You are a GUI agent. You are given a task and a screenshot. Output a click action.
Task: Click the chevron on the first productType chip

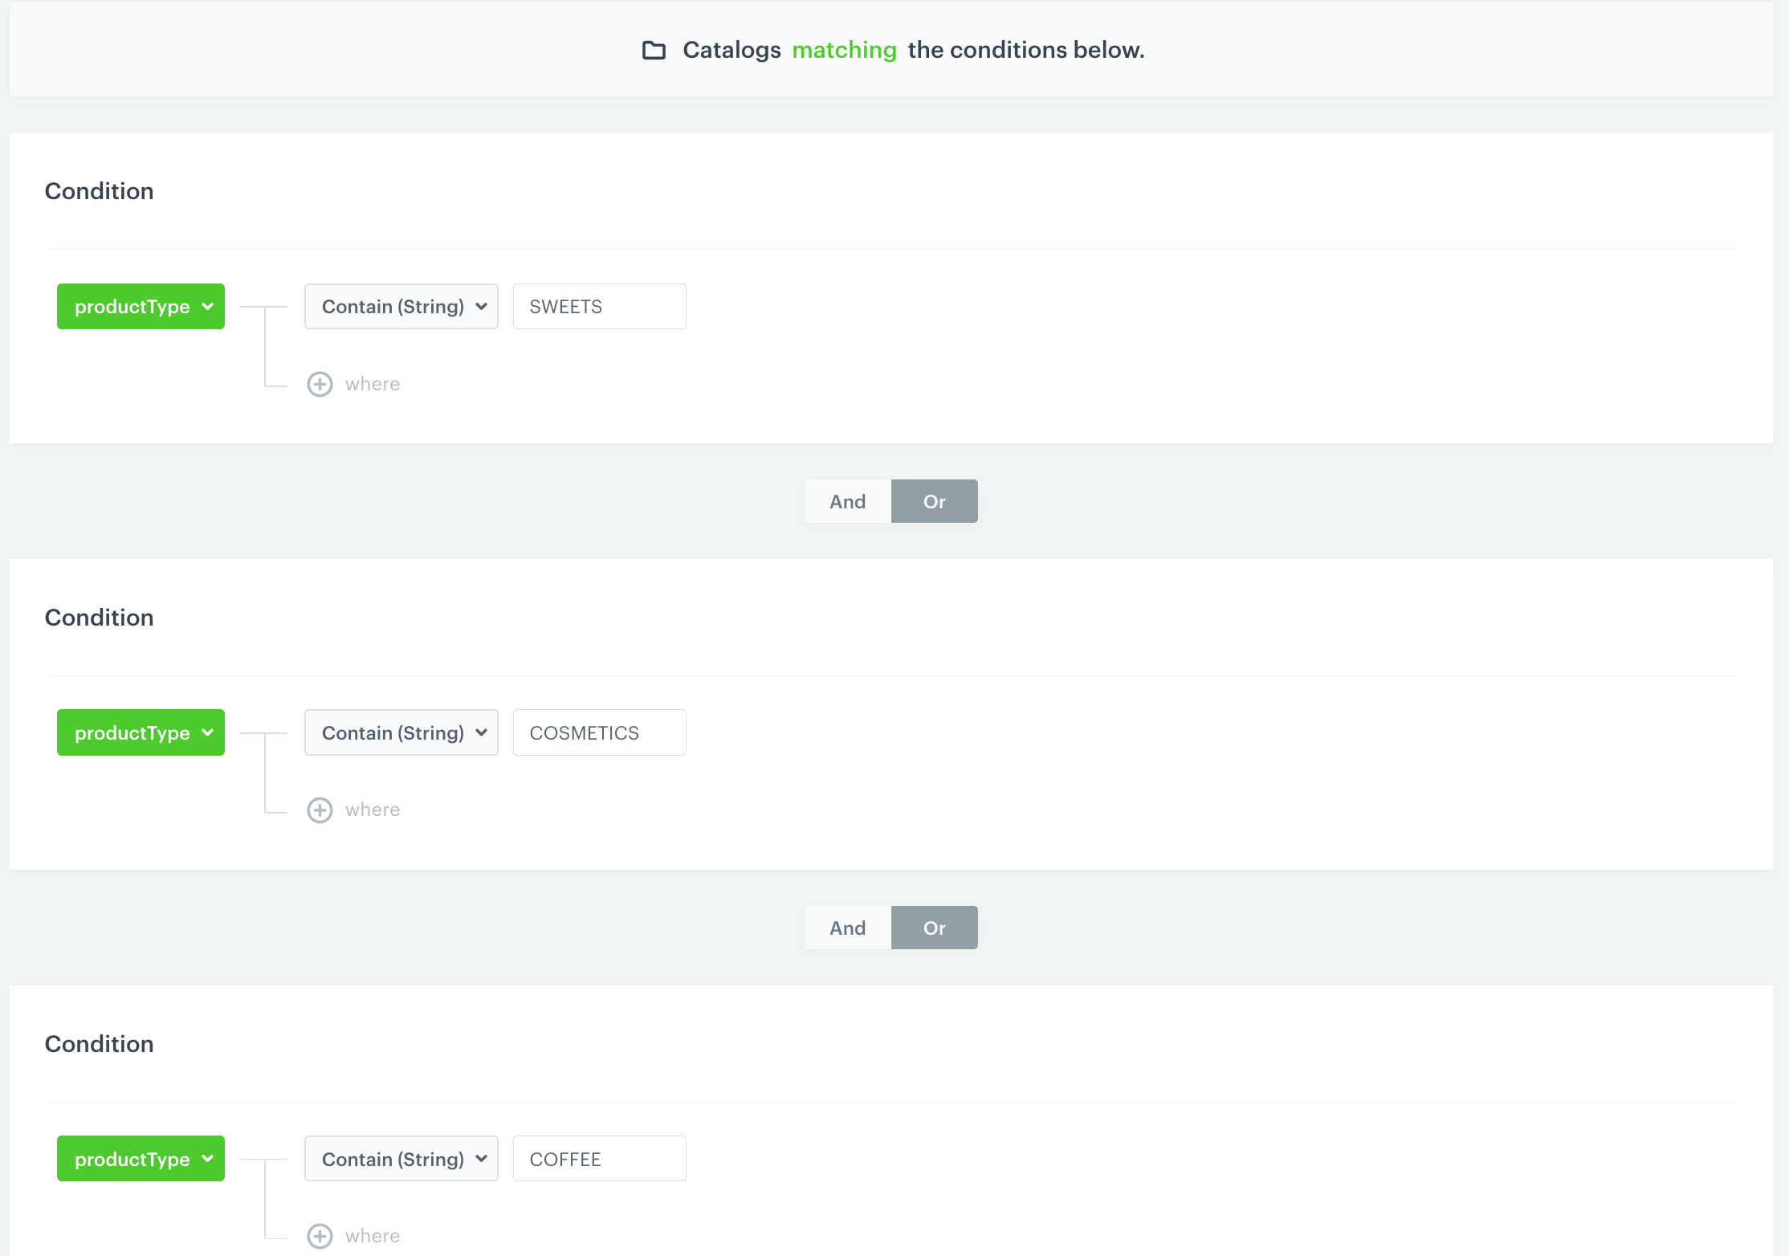pos(207,306)
